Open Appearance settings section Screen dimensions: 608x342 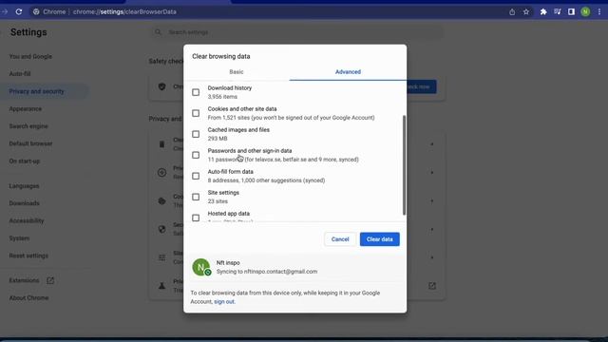pyautogui.click(x=26, y=109)
